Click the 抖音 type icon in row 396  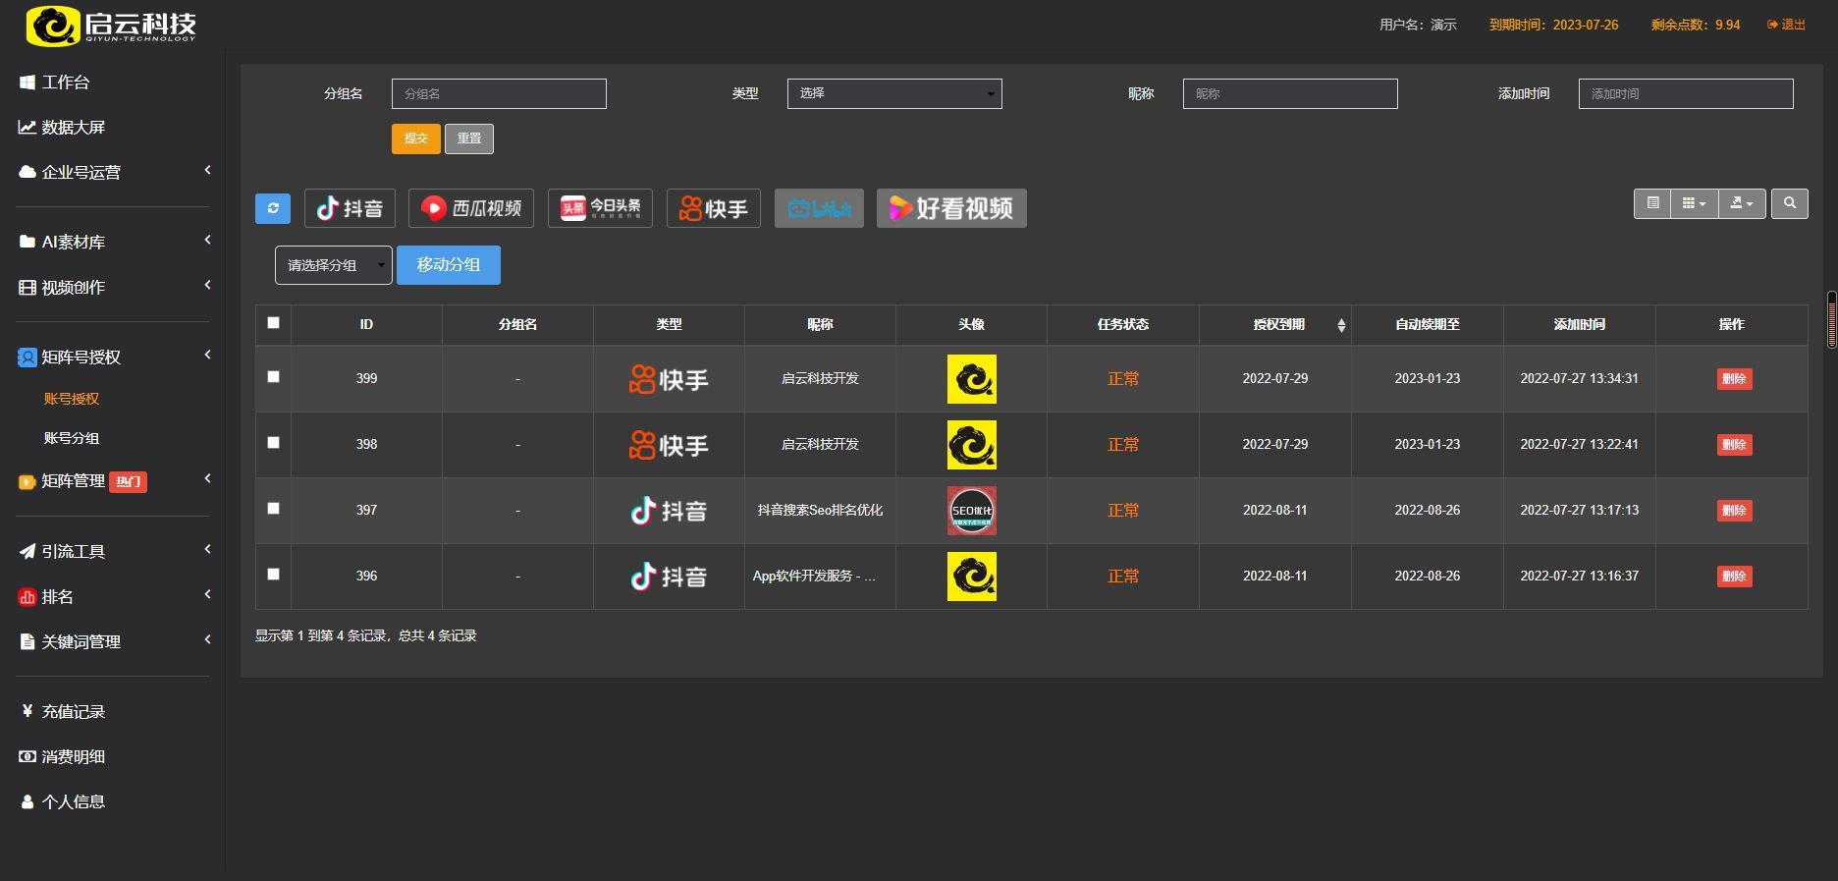[x=669, y=577]
